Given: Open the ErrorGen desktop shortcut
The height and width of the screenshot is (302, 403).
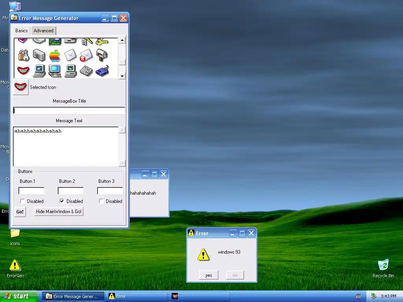Looking at the screenshot, I should [15, 269].
